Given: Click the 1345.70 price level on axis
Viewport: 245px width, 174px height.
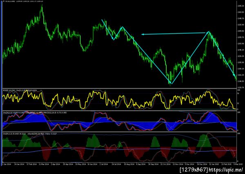Looking at the screenshot, I should 240,18.
